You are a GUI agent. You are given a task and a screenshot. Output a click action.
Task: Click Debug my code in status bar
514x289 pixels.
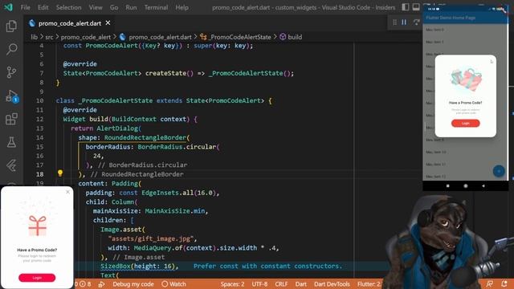133,284
